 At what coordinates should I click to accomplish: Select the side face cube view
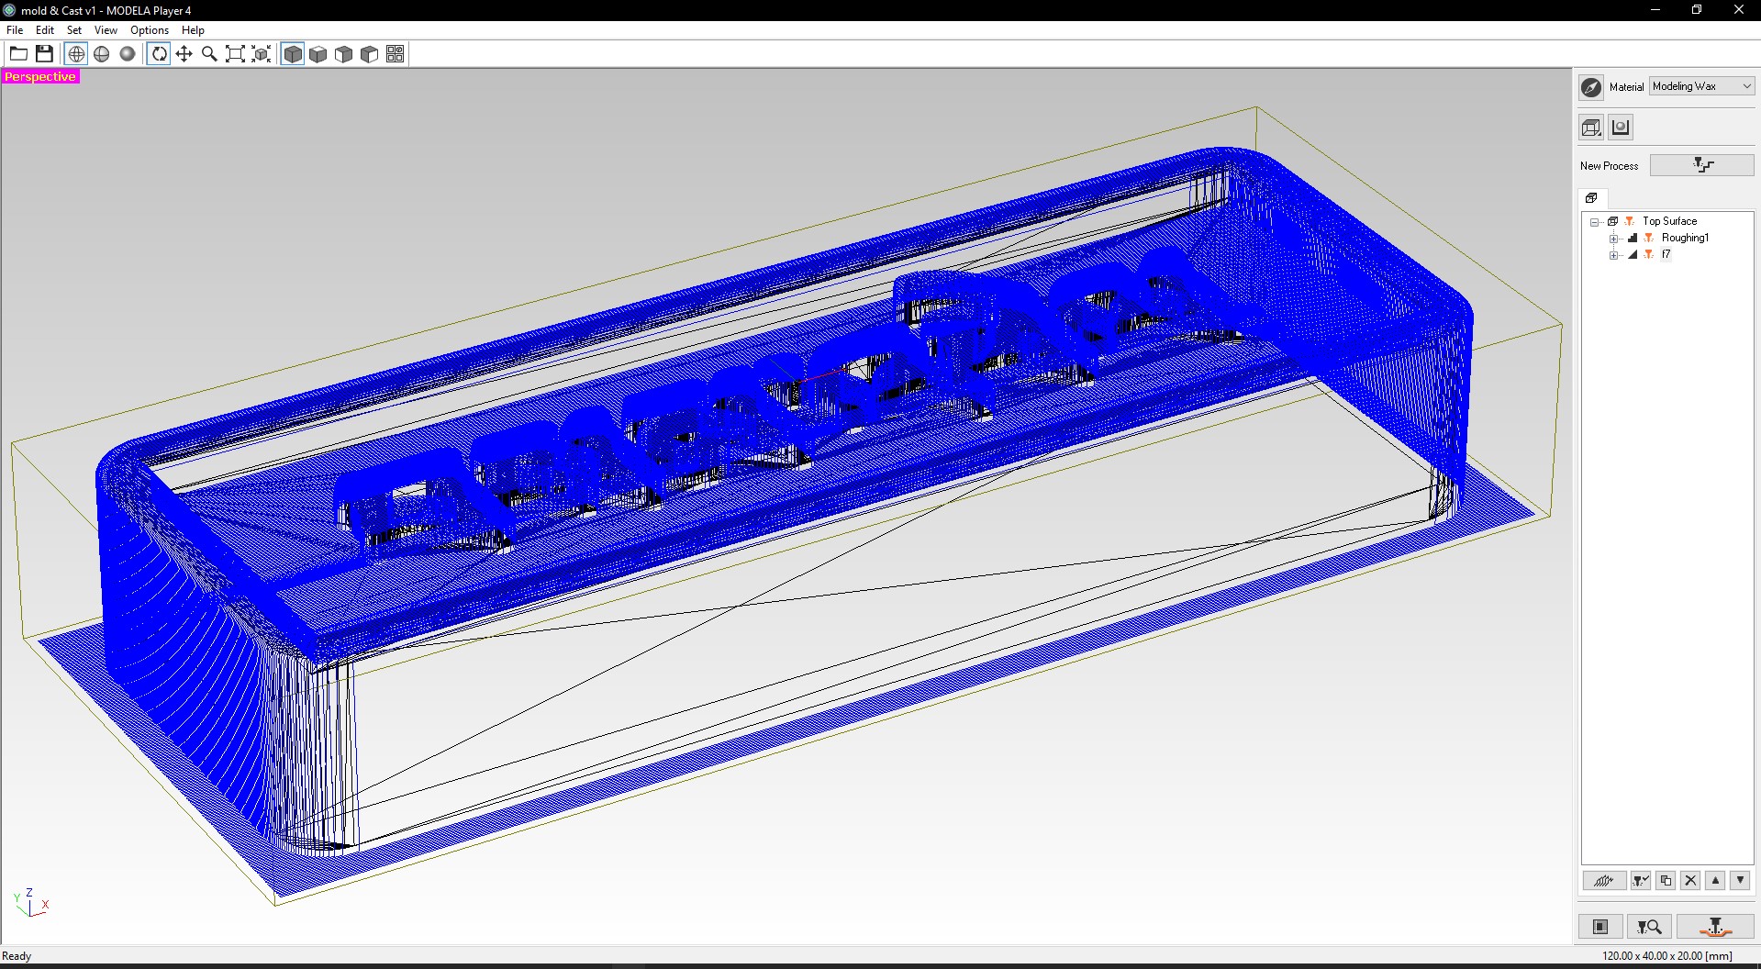pos(370,54)
